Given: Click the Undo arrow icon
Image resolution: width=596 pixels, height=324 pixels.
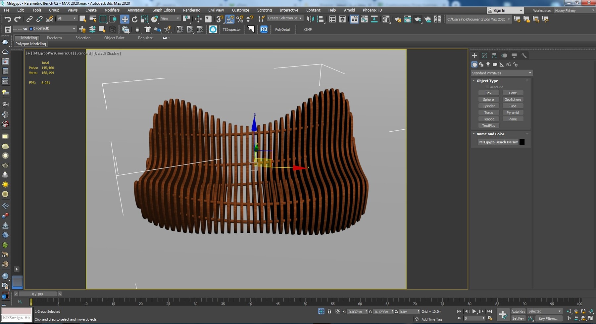Looking at the screenshot, I should [x=8, y=19].
